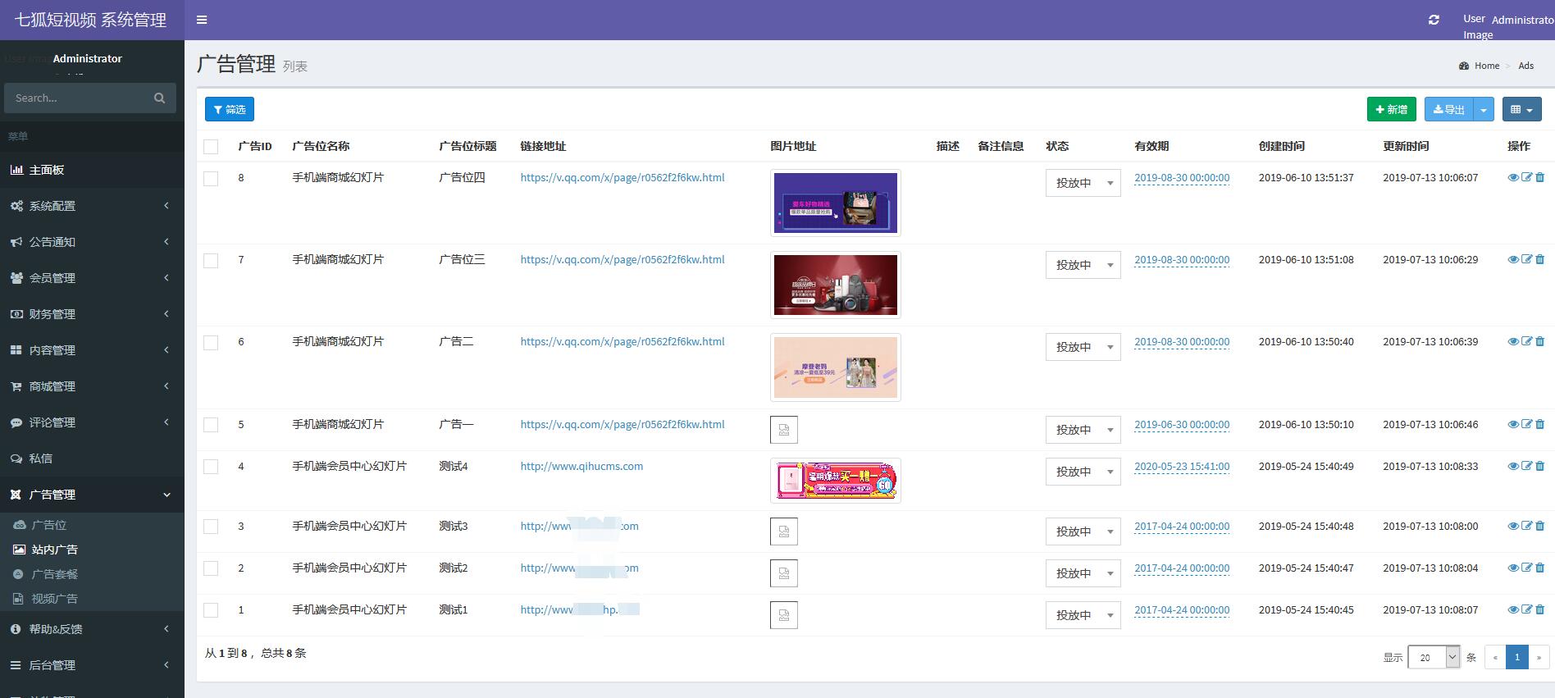Click the refresh icon in top bar

click(1434, 20)
